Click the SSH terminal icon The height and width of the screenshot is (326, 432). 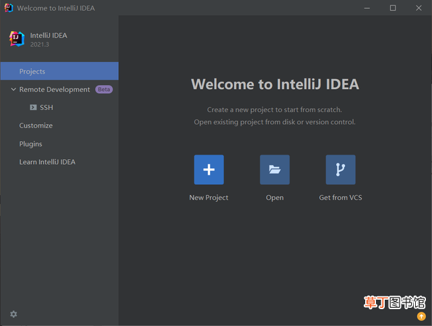point(33,107)
